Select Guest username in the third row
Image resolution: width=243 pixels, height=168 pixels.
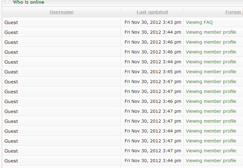(11, 42)
